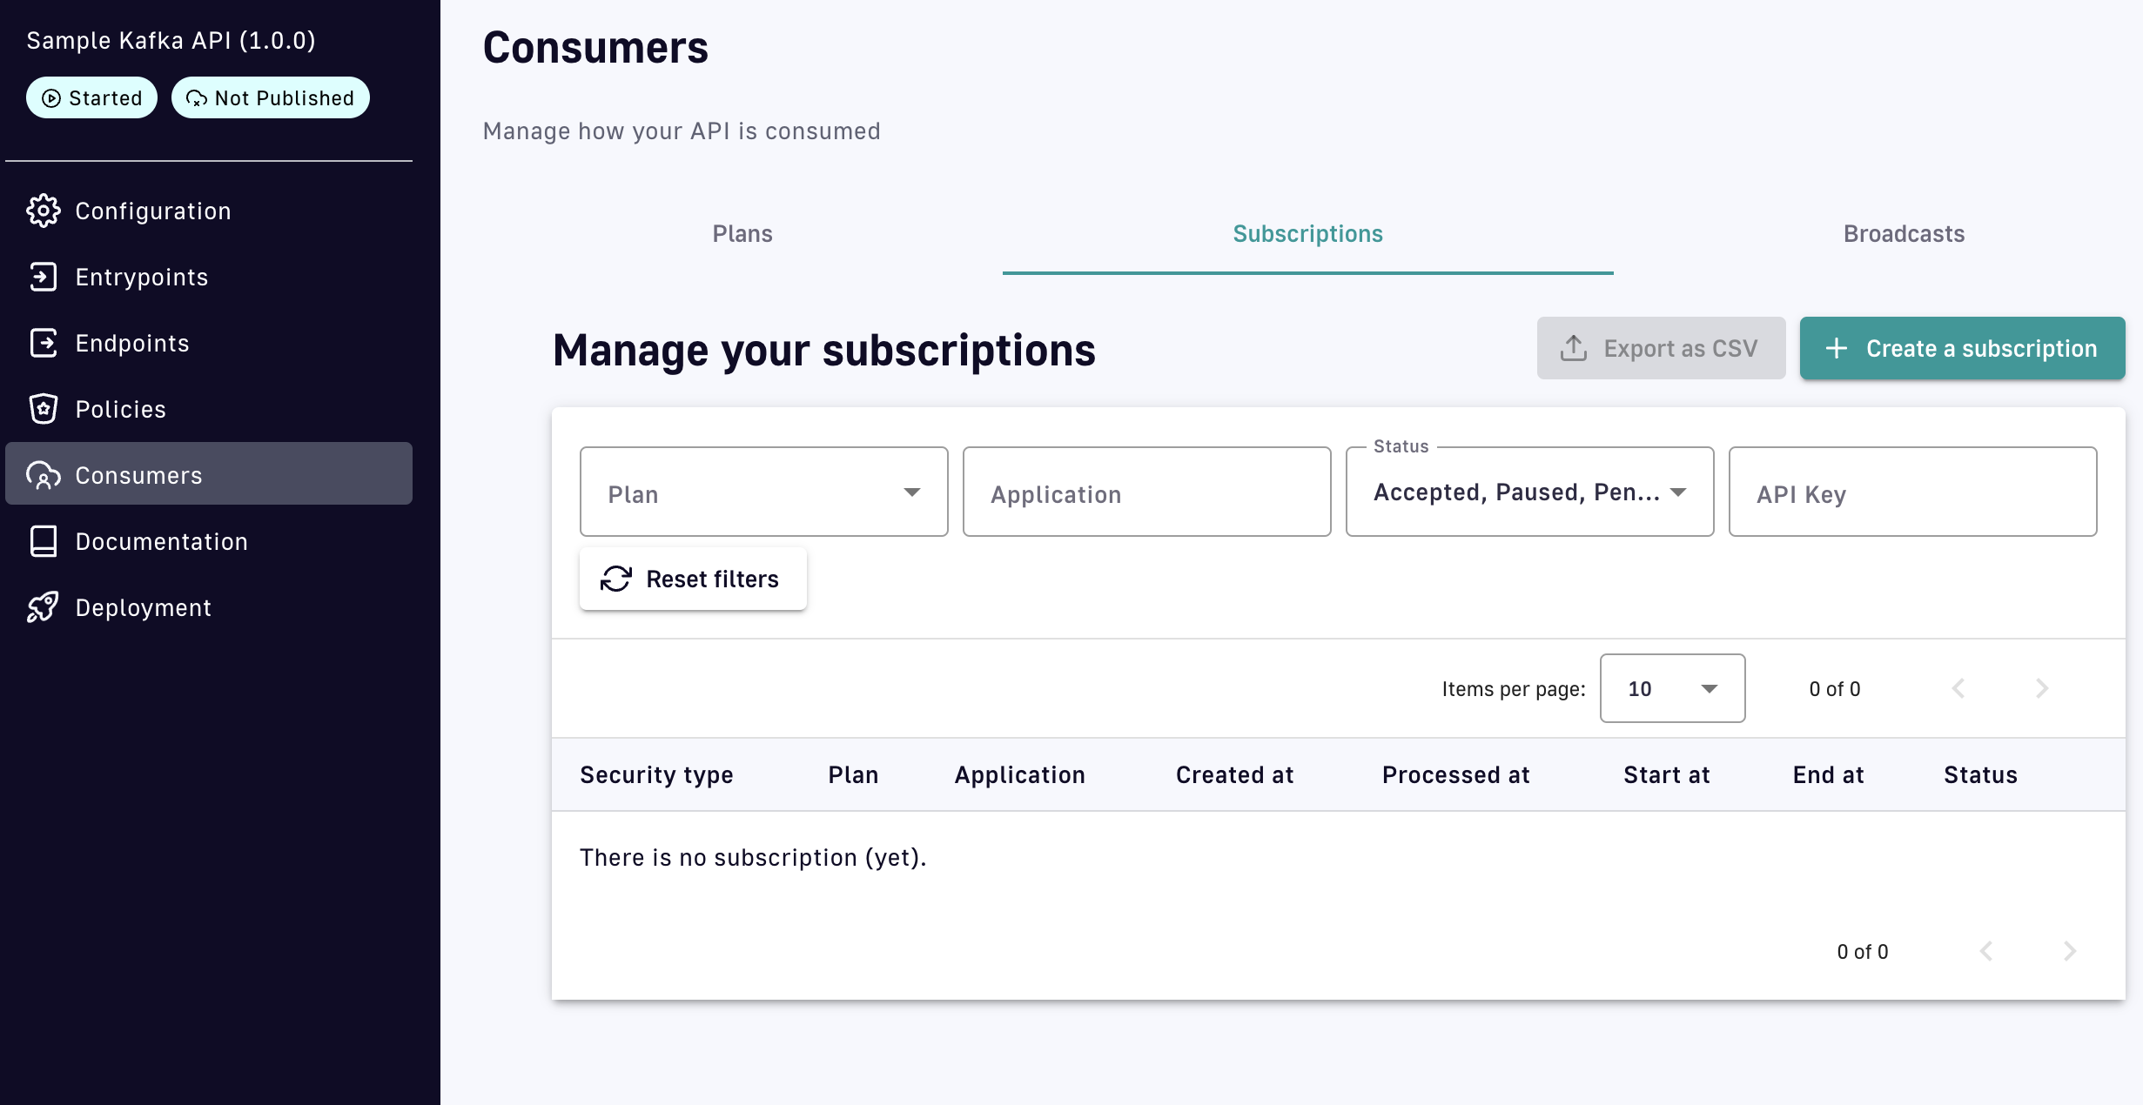Click the Started status badge
The height and width of the screenshot is (1105, 2143).
pyautogui.click(x=91, y=97)
